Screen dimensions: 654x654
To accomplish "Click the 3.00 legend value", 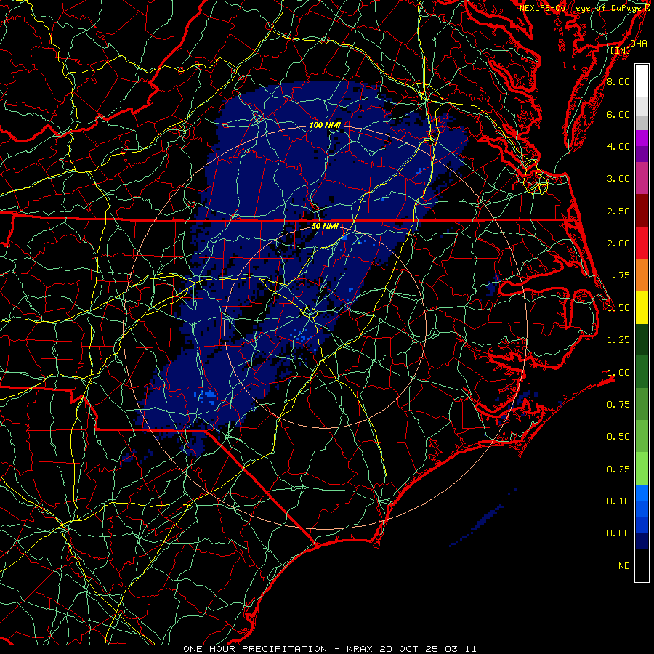I will pyautogui.click(x=618, y=179).
